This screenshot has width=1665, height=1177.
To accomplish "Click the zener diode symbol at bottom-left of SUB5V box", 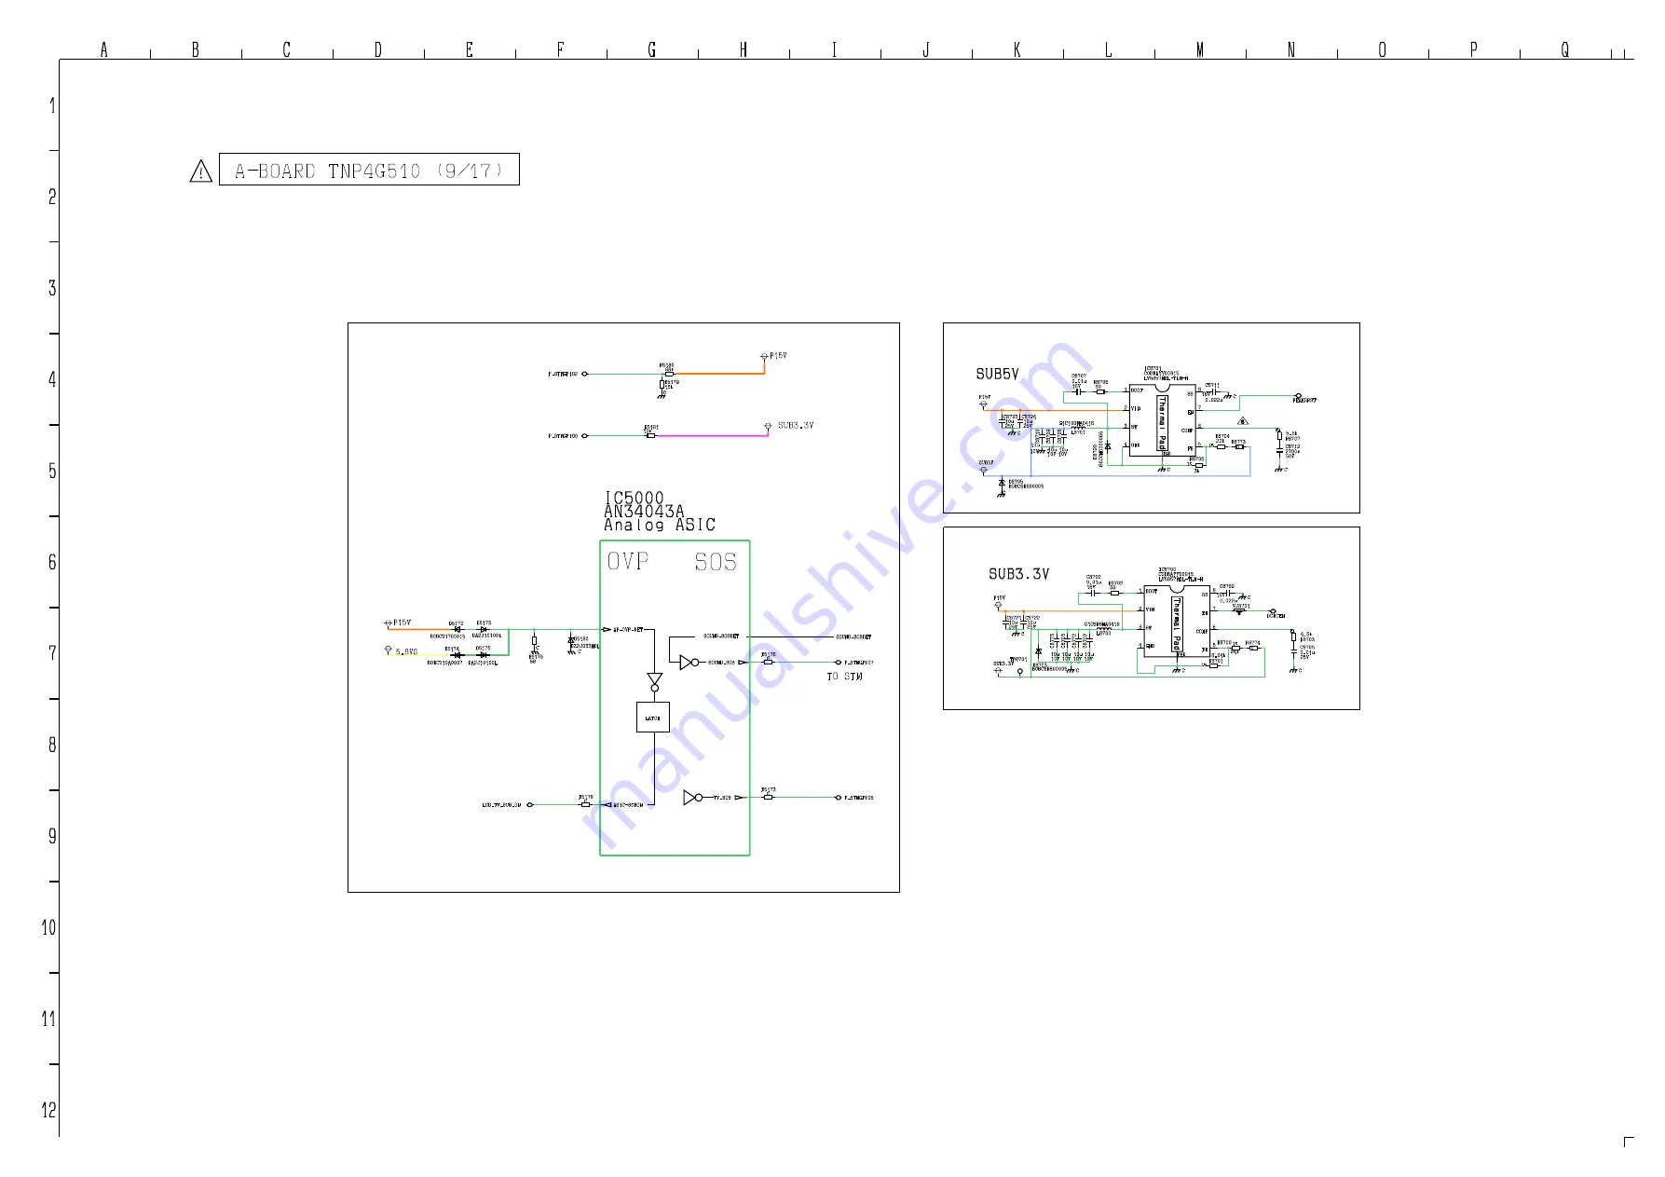I will tap(1002, 483).
